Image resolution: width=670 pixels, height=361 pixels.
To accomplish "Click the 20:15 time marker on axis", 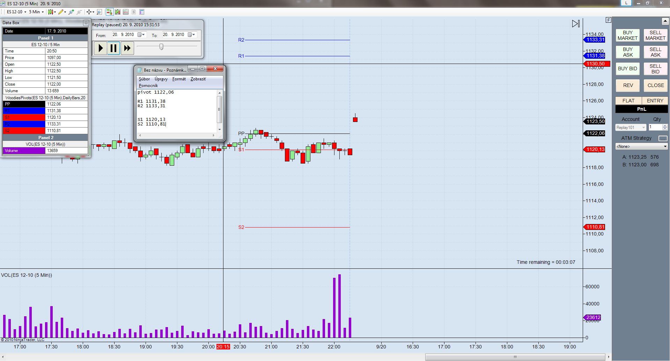I will [x=223, y=347].
